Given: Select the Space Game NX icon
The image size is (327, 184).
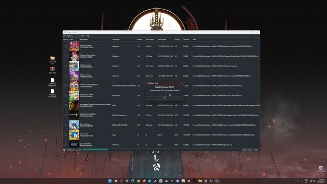Looking at the screenshot, I should (74, 145).
